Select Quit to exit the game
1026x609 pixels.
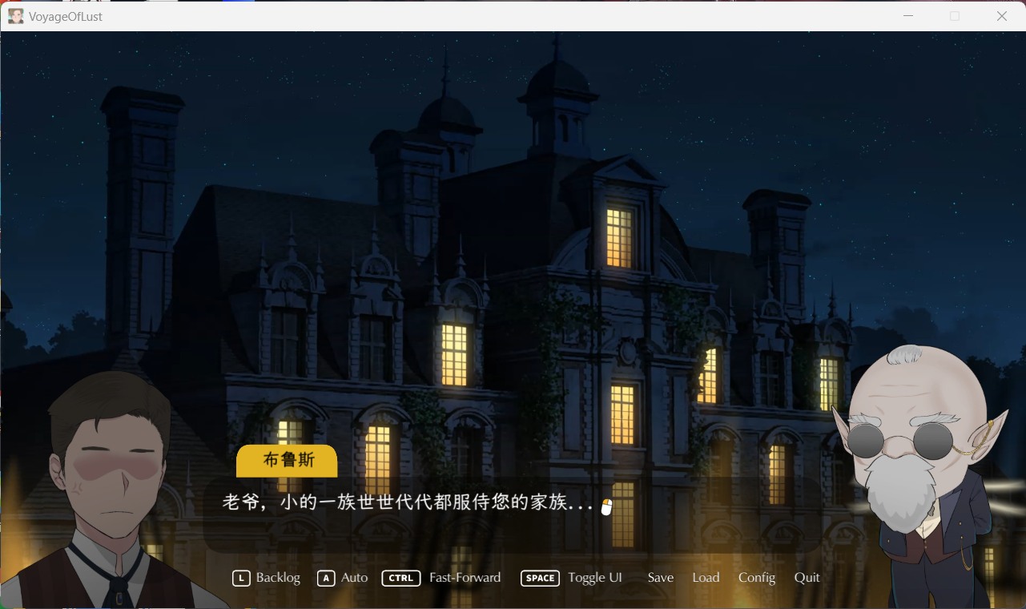[x=807, y=578]
